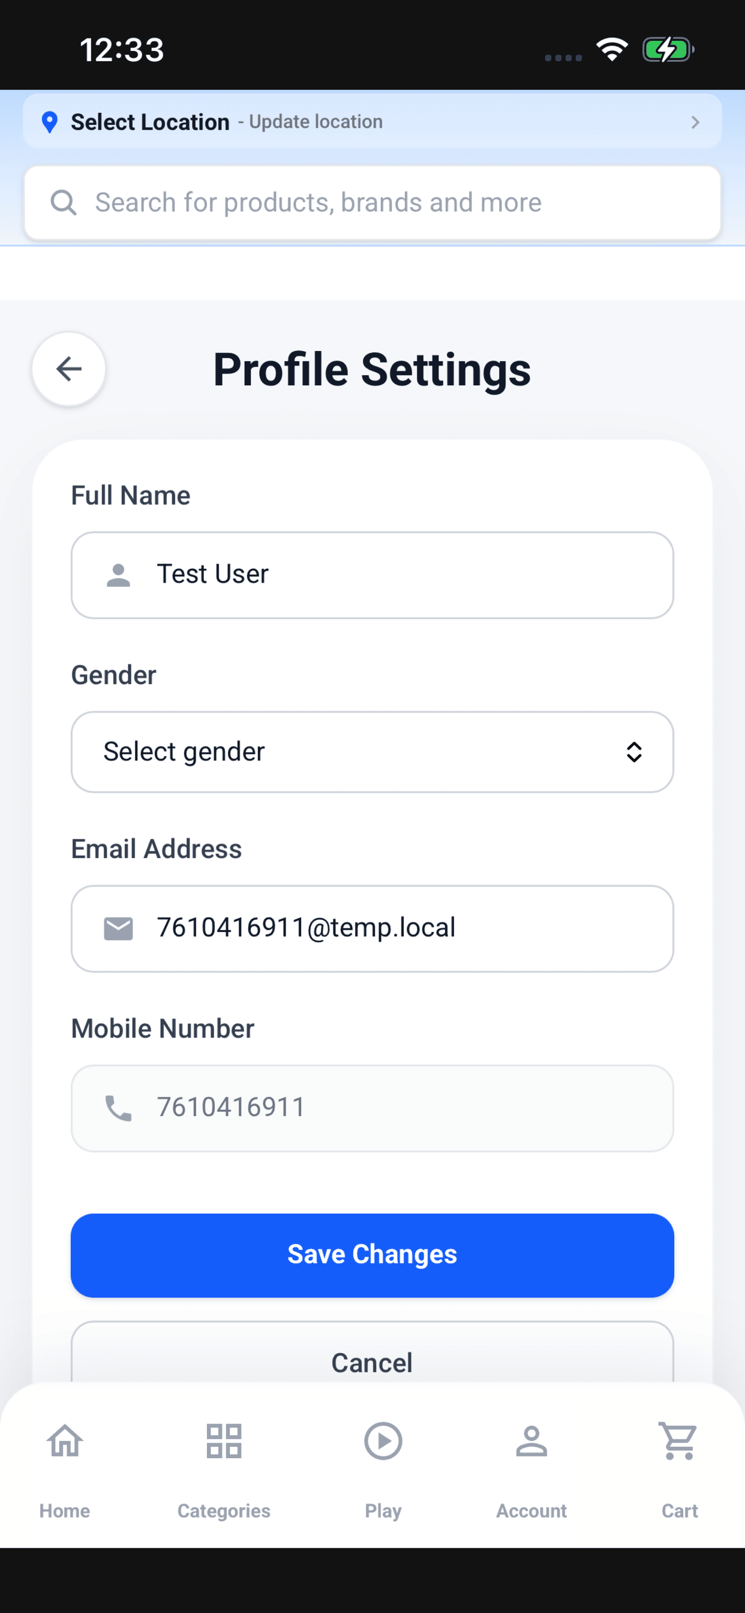Focus the Full Name input field
This screenshot has height=1613, width=745.
372,575
